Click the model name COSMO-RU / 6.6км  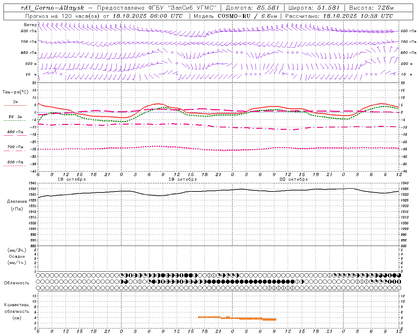click(x=247, y=16)
